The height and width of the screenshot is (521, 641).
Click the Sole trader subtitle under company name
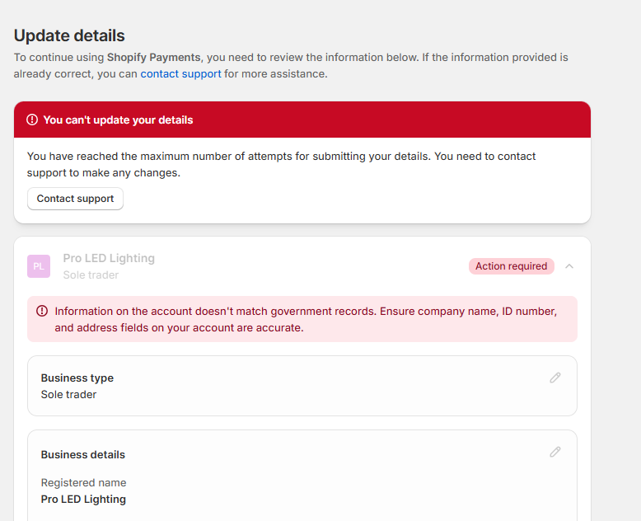point(91,275)
